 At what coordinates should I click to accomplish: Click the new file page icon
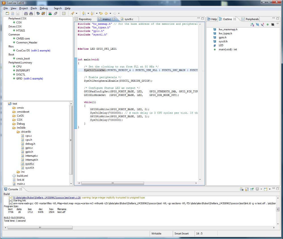pyautogui.click(x=13, y=13)
